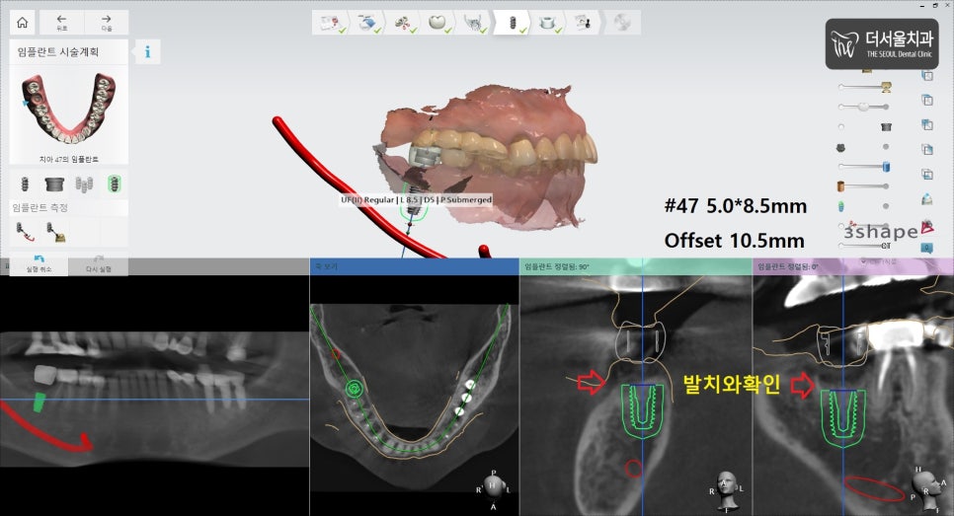Select the lower jaw thumbnail for tooth 47
The width and height of the screenshot is (954, 516).
(x=69, y=110)
